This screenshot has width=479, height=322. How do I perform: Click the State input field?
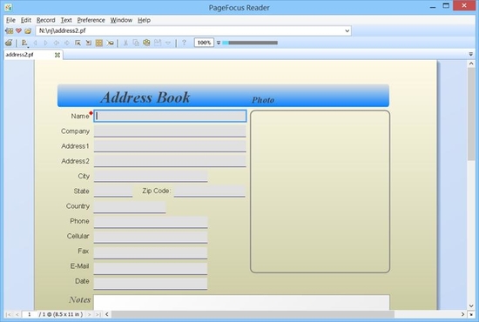113,191
